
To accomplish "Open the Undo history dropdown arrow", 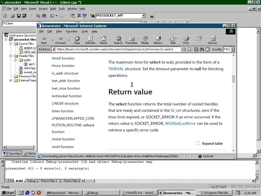I will [56, 16].
